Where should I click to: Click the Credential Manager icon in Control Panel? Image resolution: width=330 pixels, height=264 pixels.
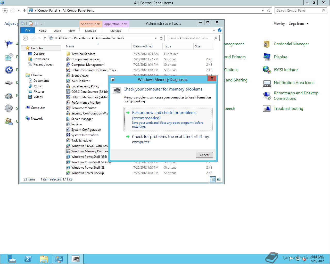267,44
